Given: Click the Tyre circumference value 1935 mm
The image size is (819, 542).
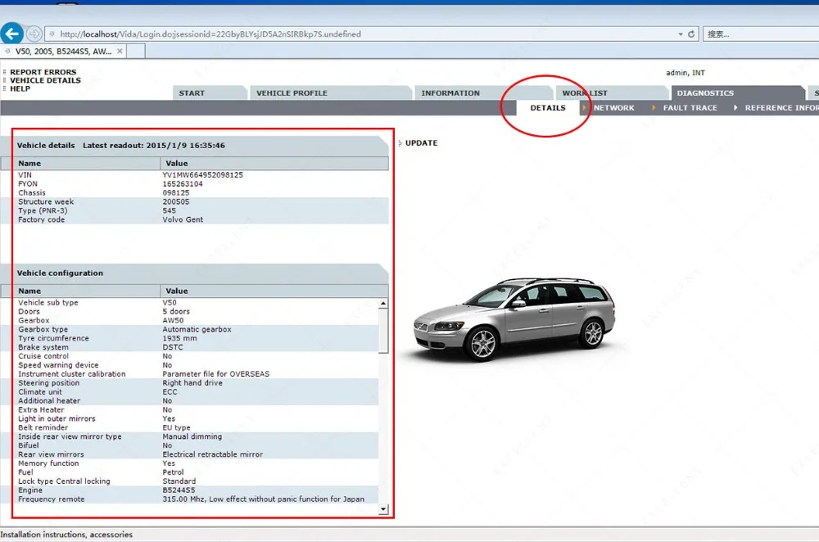Looking at the screenshot, I should (179, 338).
